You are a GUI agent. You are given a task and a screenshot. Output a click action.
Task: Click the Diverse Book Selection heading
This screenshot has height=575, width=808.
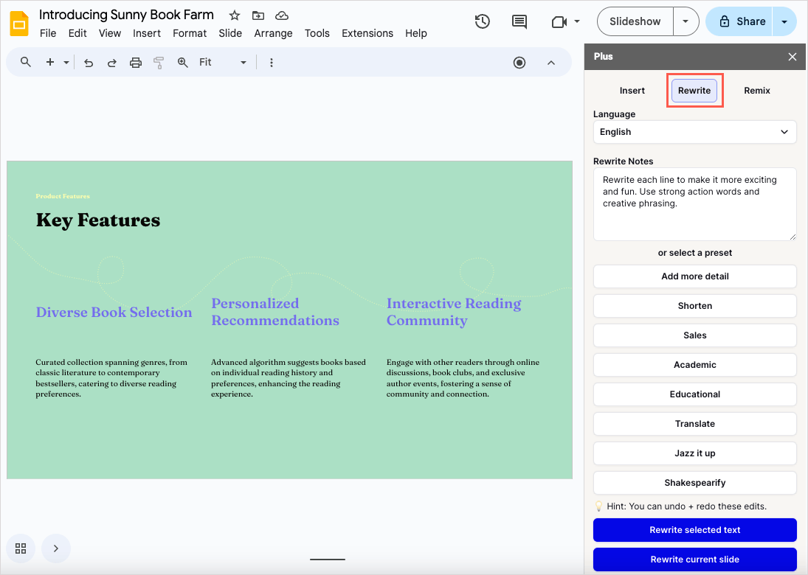[114, 313]
